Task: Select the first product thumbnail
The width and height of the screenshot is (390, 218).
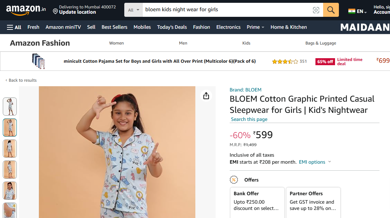Action: click(10, 107)
